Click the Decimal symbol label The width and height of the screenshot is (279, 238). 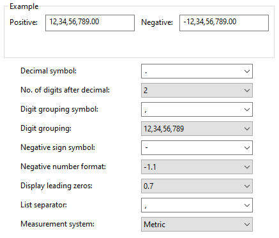pyautogui.click(x=49, y=71)
